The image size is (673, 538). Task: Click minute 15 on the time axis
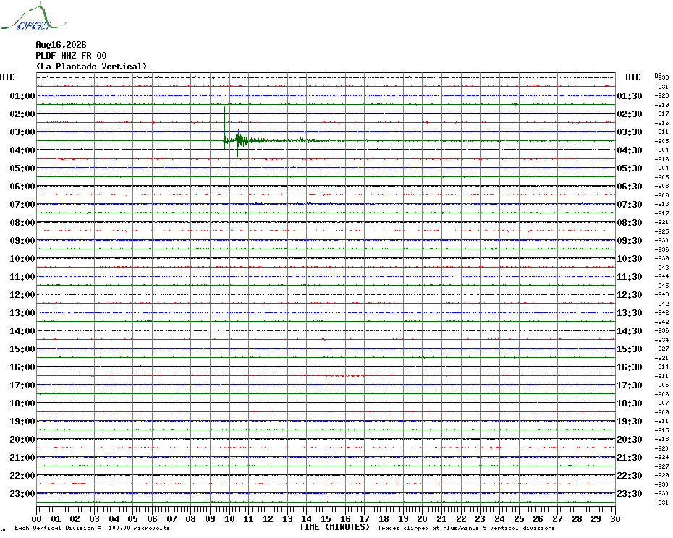tap(326, 518)
